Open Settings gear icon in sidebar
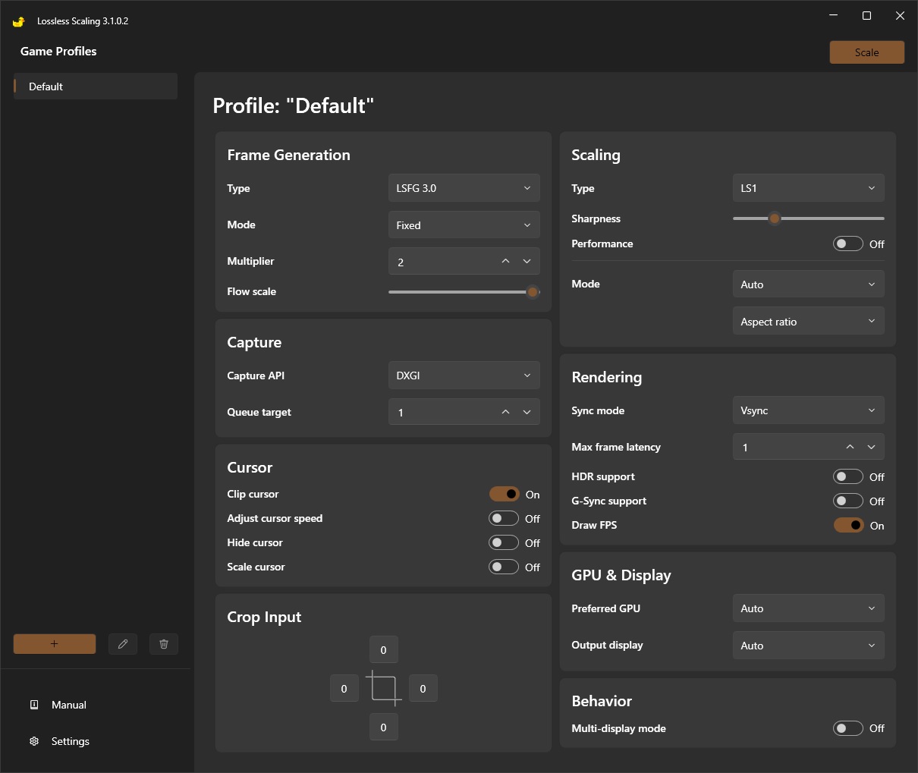The height and width of the screenshot is (773, 918). 34,741
